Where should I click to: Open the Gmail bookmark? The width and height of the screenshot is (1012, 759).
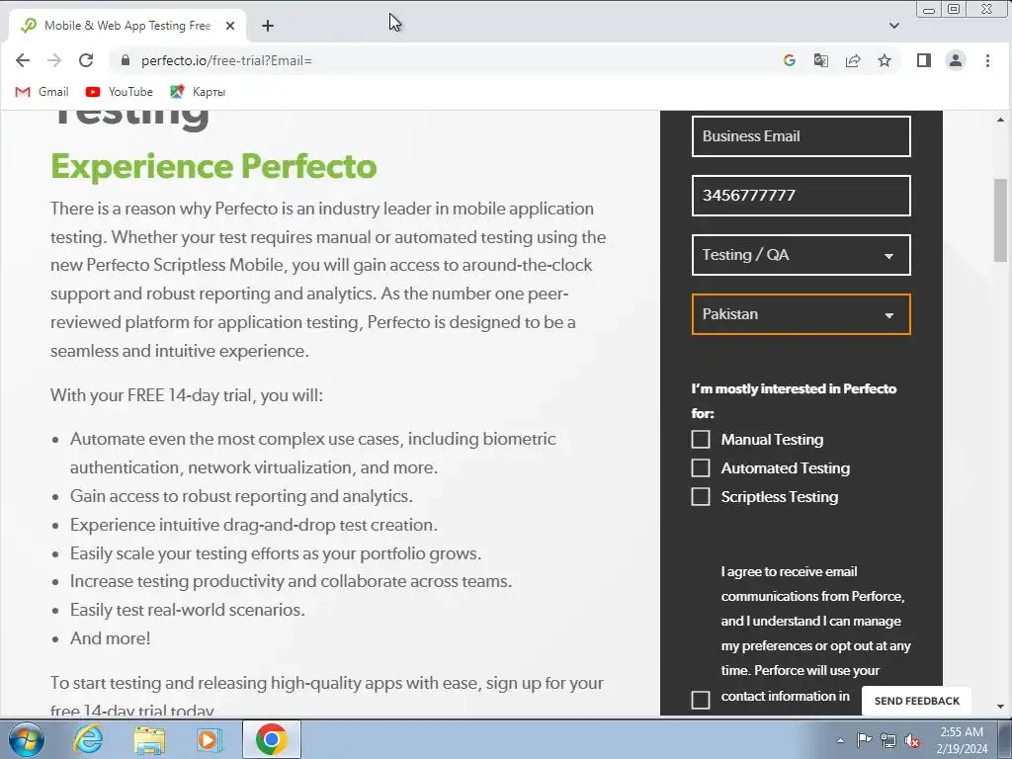pos(42,92)
